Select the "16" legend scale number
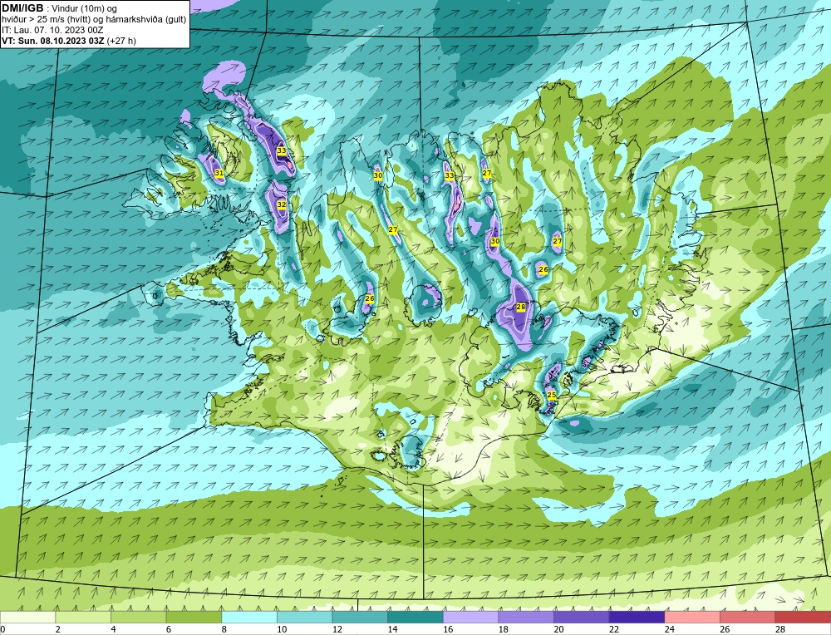This screenshot has width=831, height=635. tap(448, 629)
